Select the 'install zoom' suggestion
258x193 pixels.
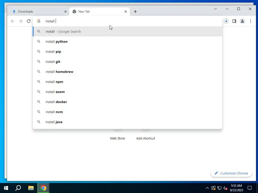[127, 92]
